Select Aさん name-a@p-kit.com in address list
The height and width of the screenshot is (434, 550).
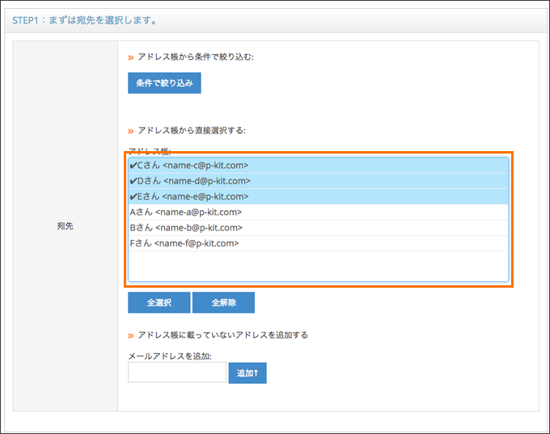coord(319,212)
